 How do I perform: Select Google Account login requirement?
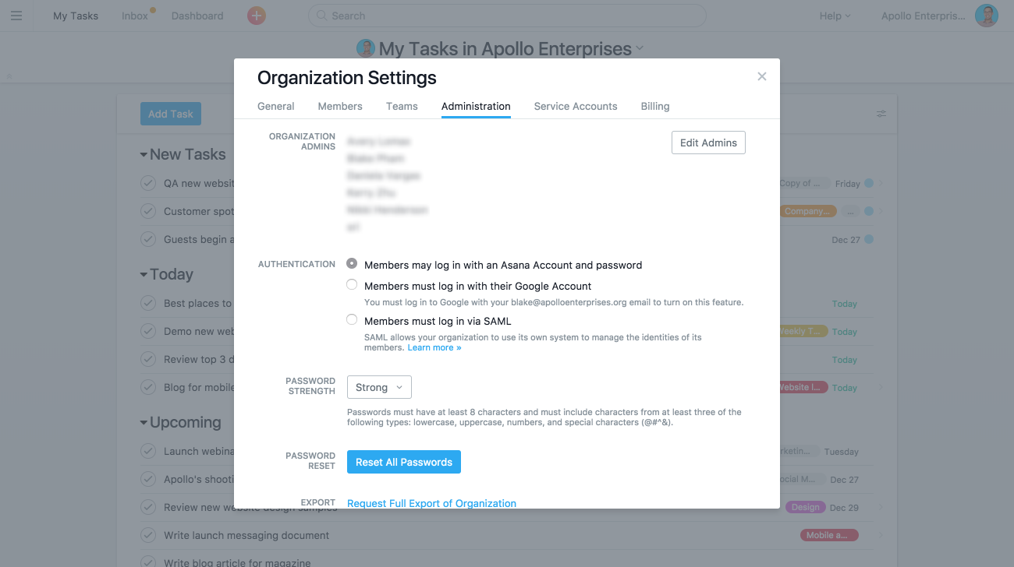(x=352, y=285)
